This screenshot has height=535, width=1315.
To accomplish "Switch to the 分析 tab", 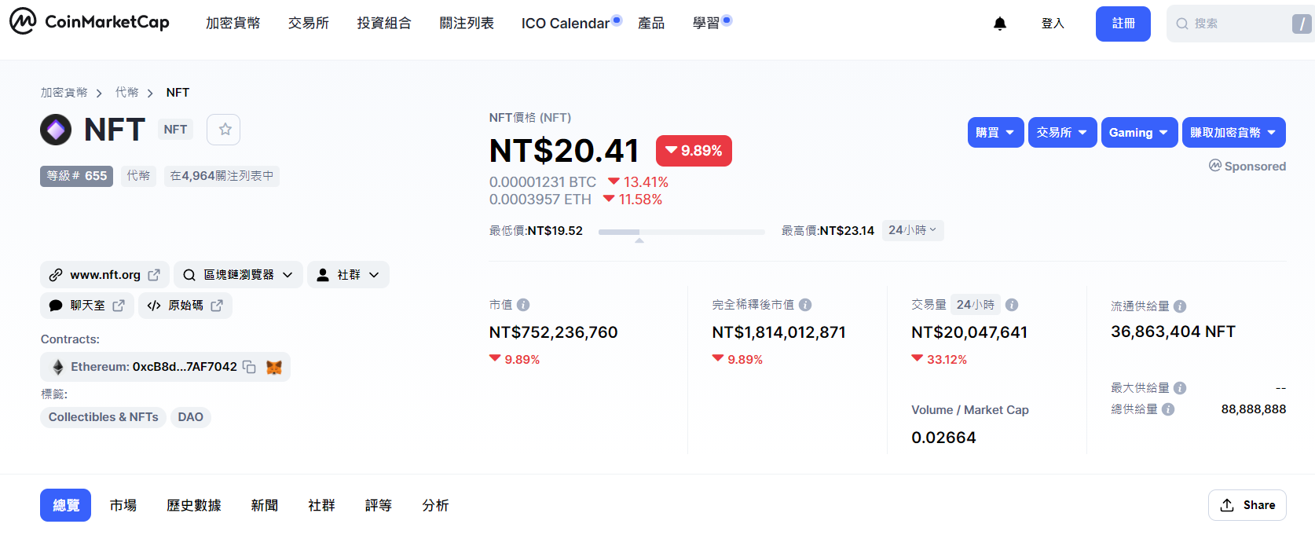I will [436, 505].
